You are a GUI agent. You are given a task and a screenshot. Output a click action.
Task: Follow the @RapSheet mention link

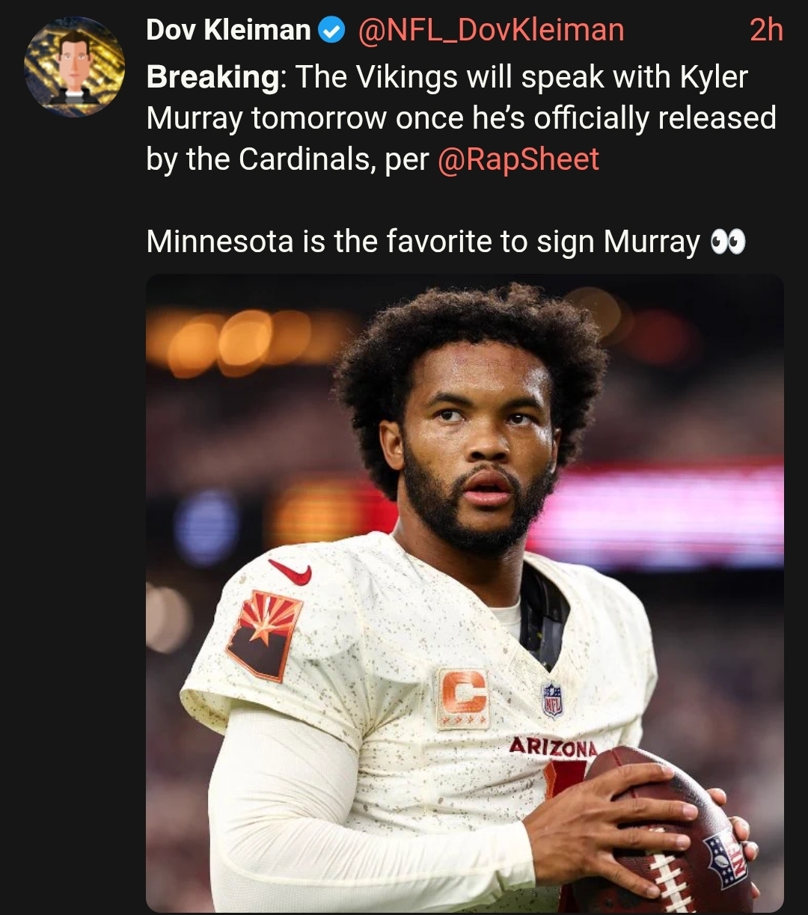click(x=518, y=159)
